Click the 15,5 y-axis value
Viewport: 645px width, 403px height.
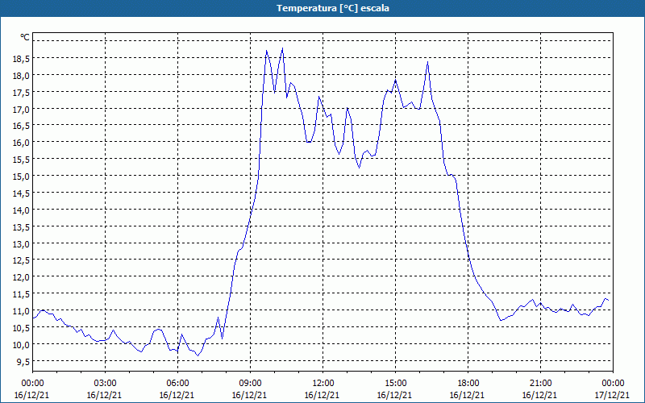[x=22, y=160]
